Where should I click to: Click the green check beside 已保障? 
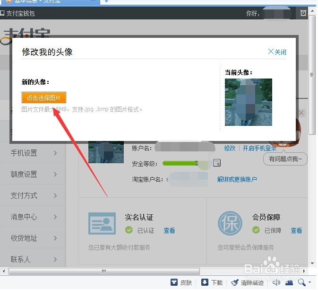[256, 230]
